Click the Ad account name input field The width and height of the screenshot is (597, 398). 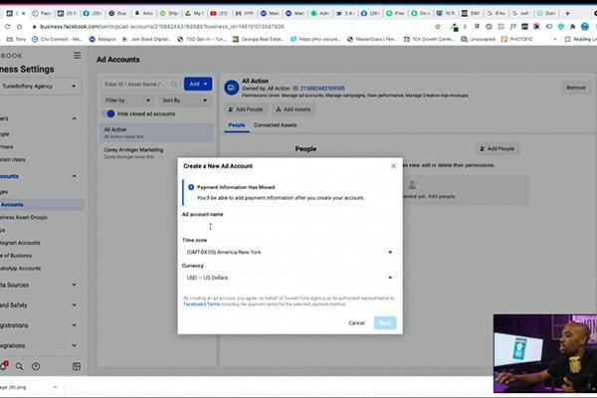coord(289,227)
